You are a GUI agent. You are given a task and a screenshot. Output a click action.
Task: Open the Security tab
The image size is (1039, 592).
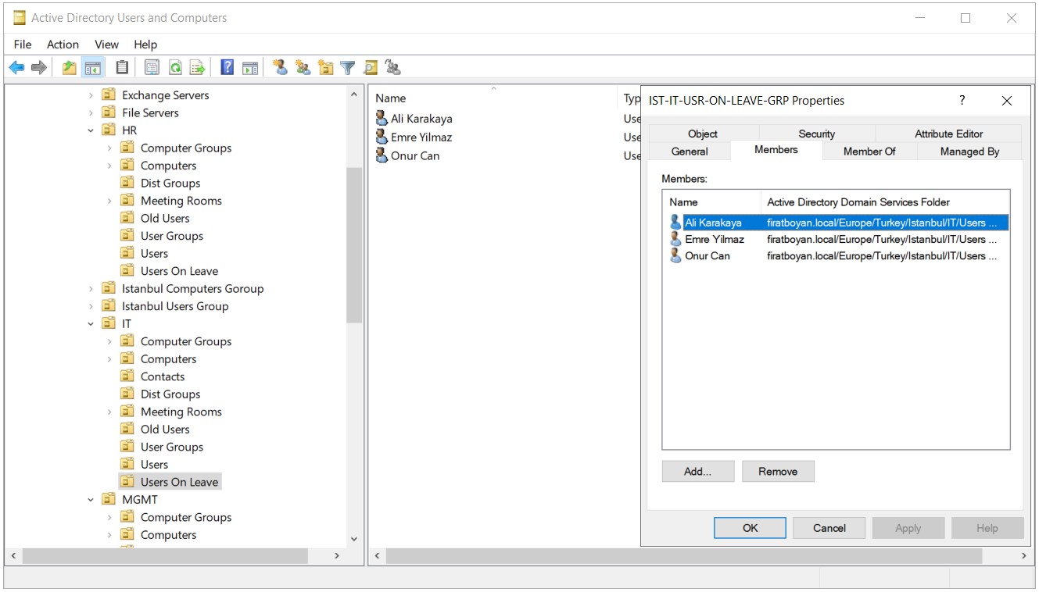[x=817, y=134]
